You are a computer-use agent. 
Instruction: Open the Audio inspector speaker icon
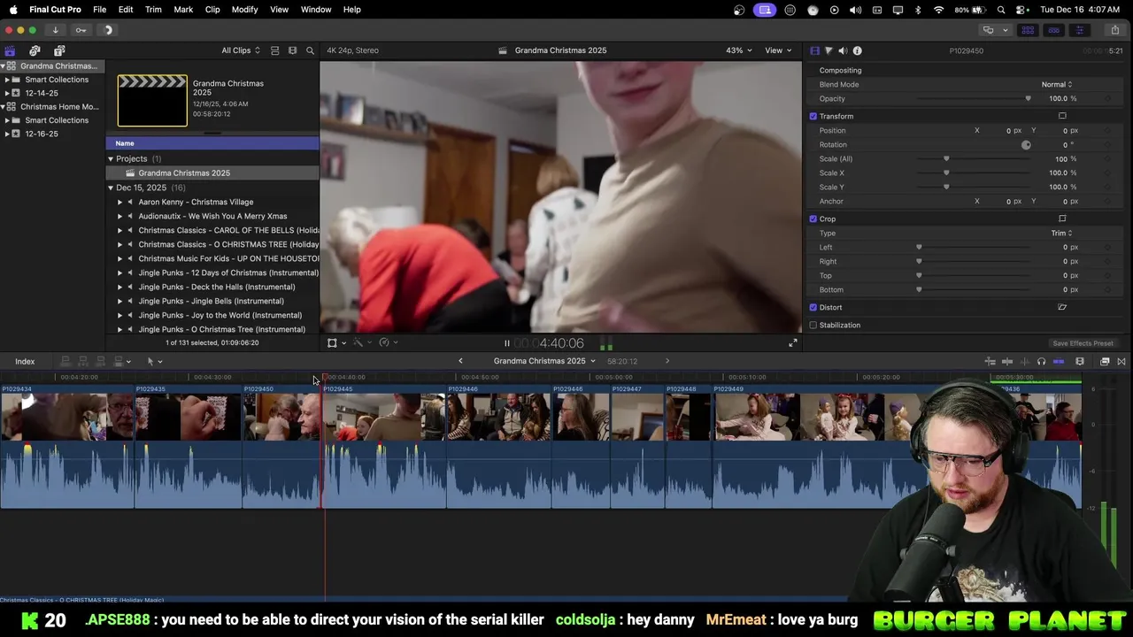(843, 50)
